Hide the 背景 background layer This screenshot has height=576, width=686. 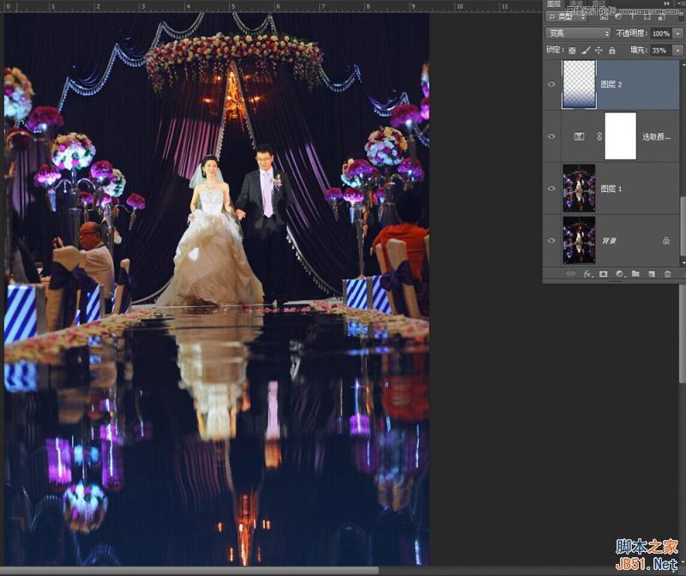click(552, 241)
